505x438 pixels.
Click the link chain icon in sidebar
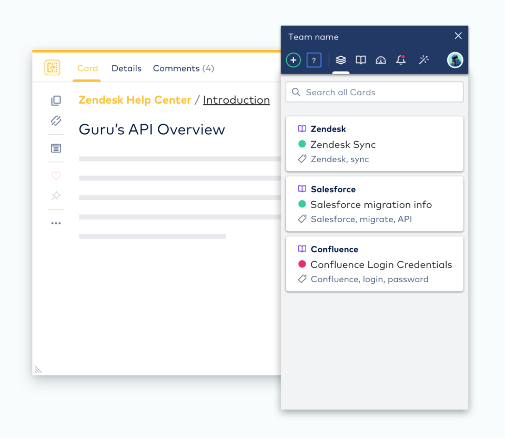click(56, 121)
